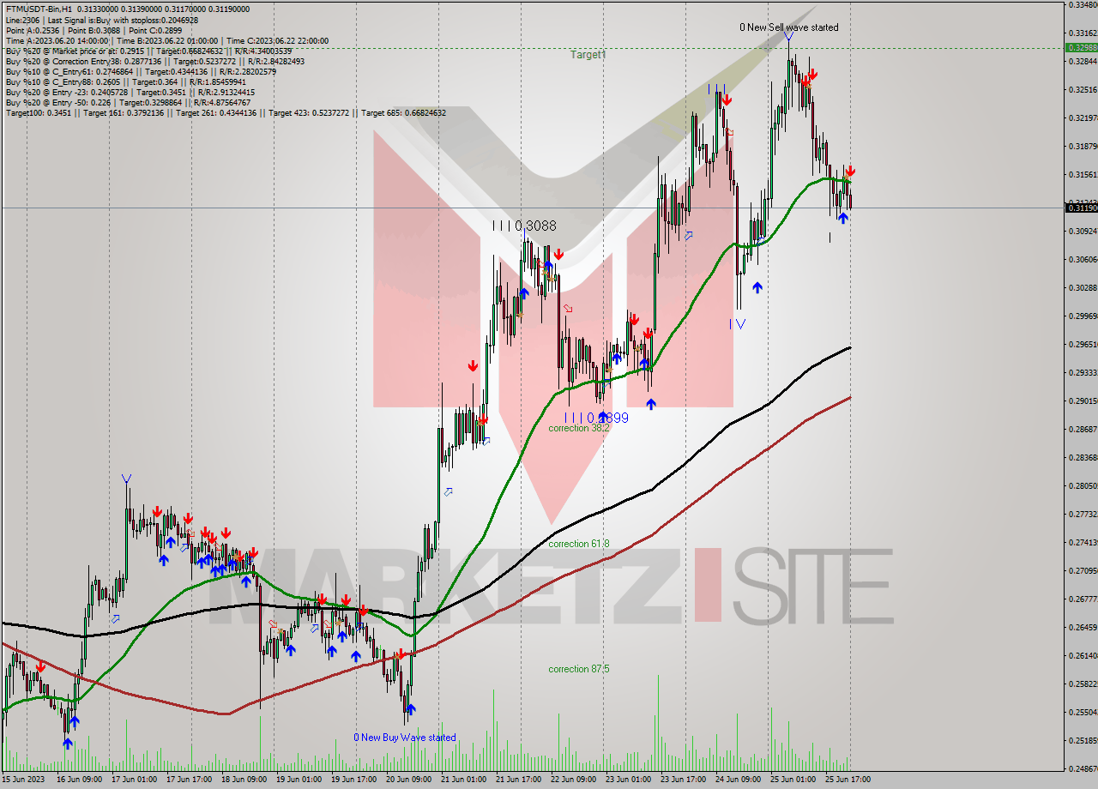Click the '23 Jun 17:00' time axis label
Screen dimensions: 1098x789
685,780
